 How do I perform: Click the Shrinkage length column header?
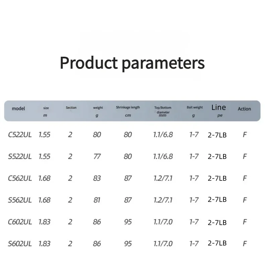point(128,107)
